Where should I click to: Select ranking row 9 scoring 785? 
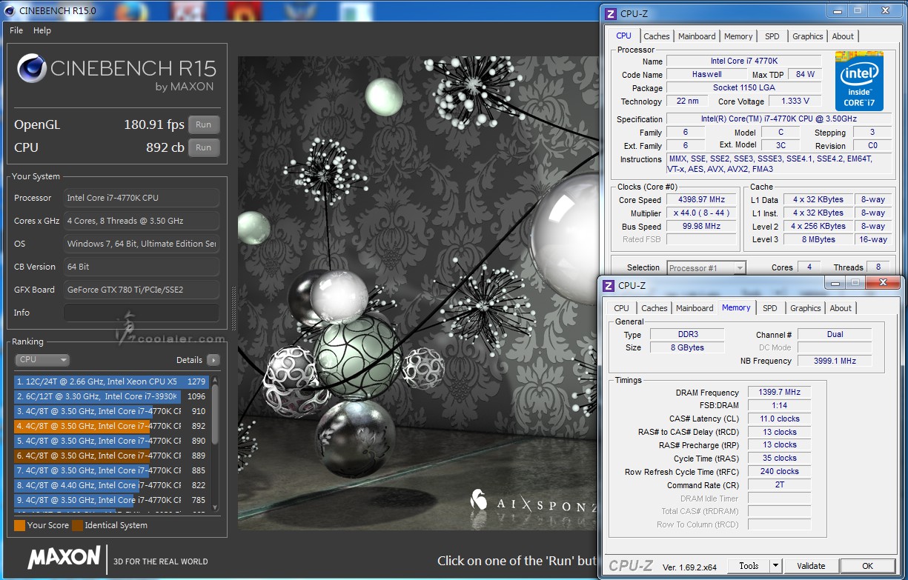[x=112, y=500]
